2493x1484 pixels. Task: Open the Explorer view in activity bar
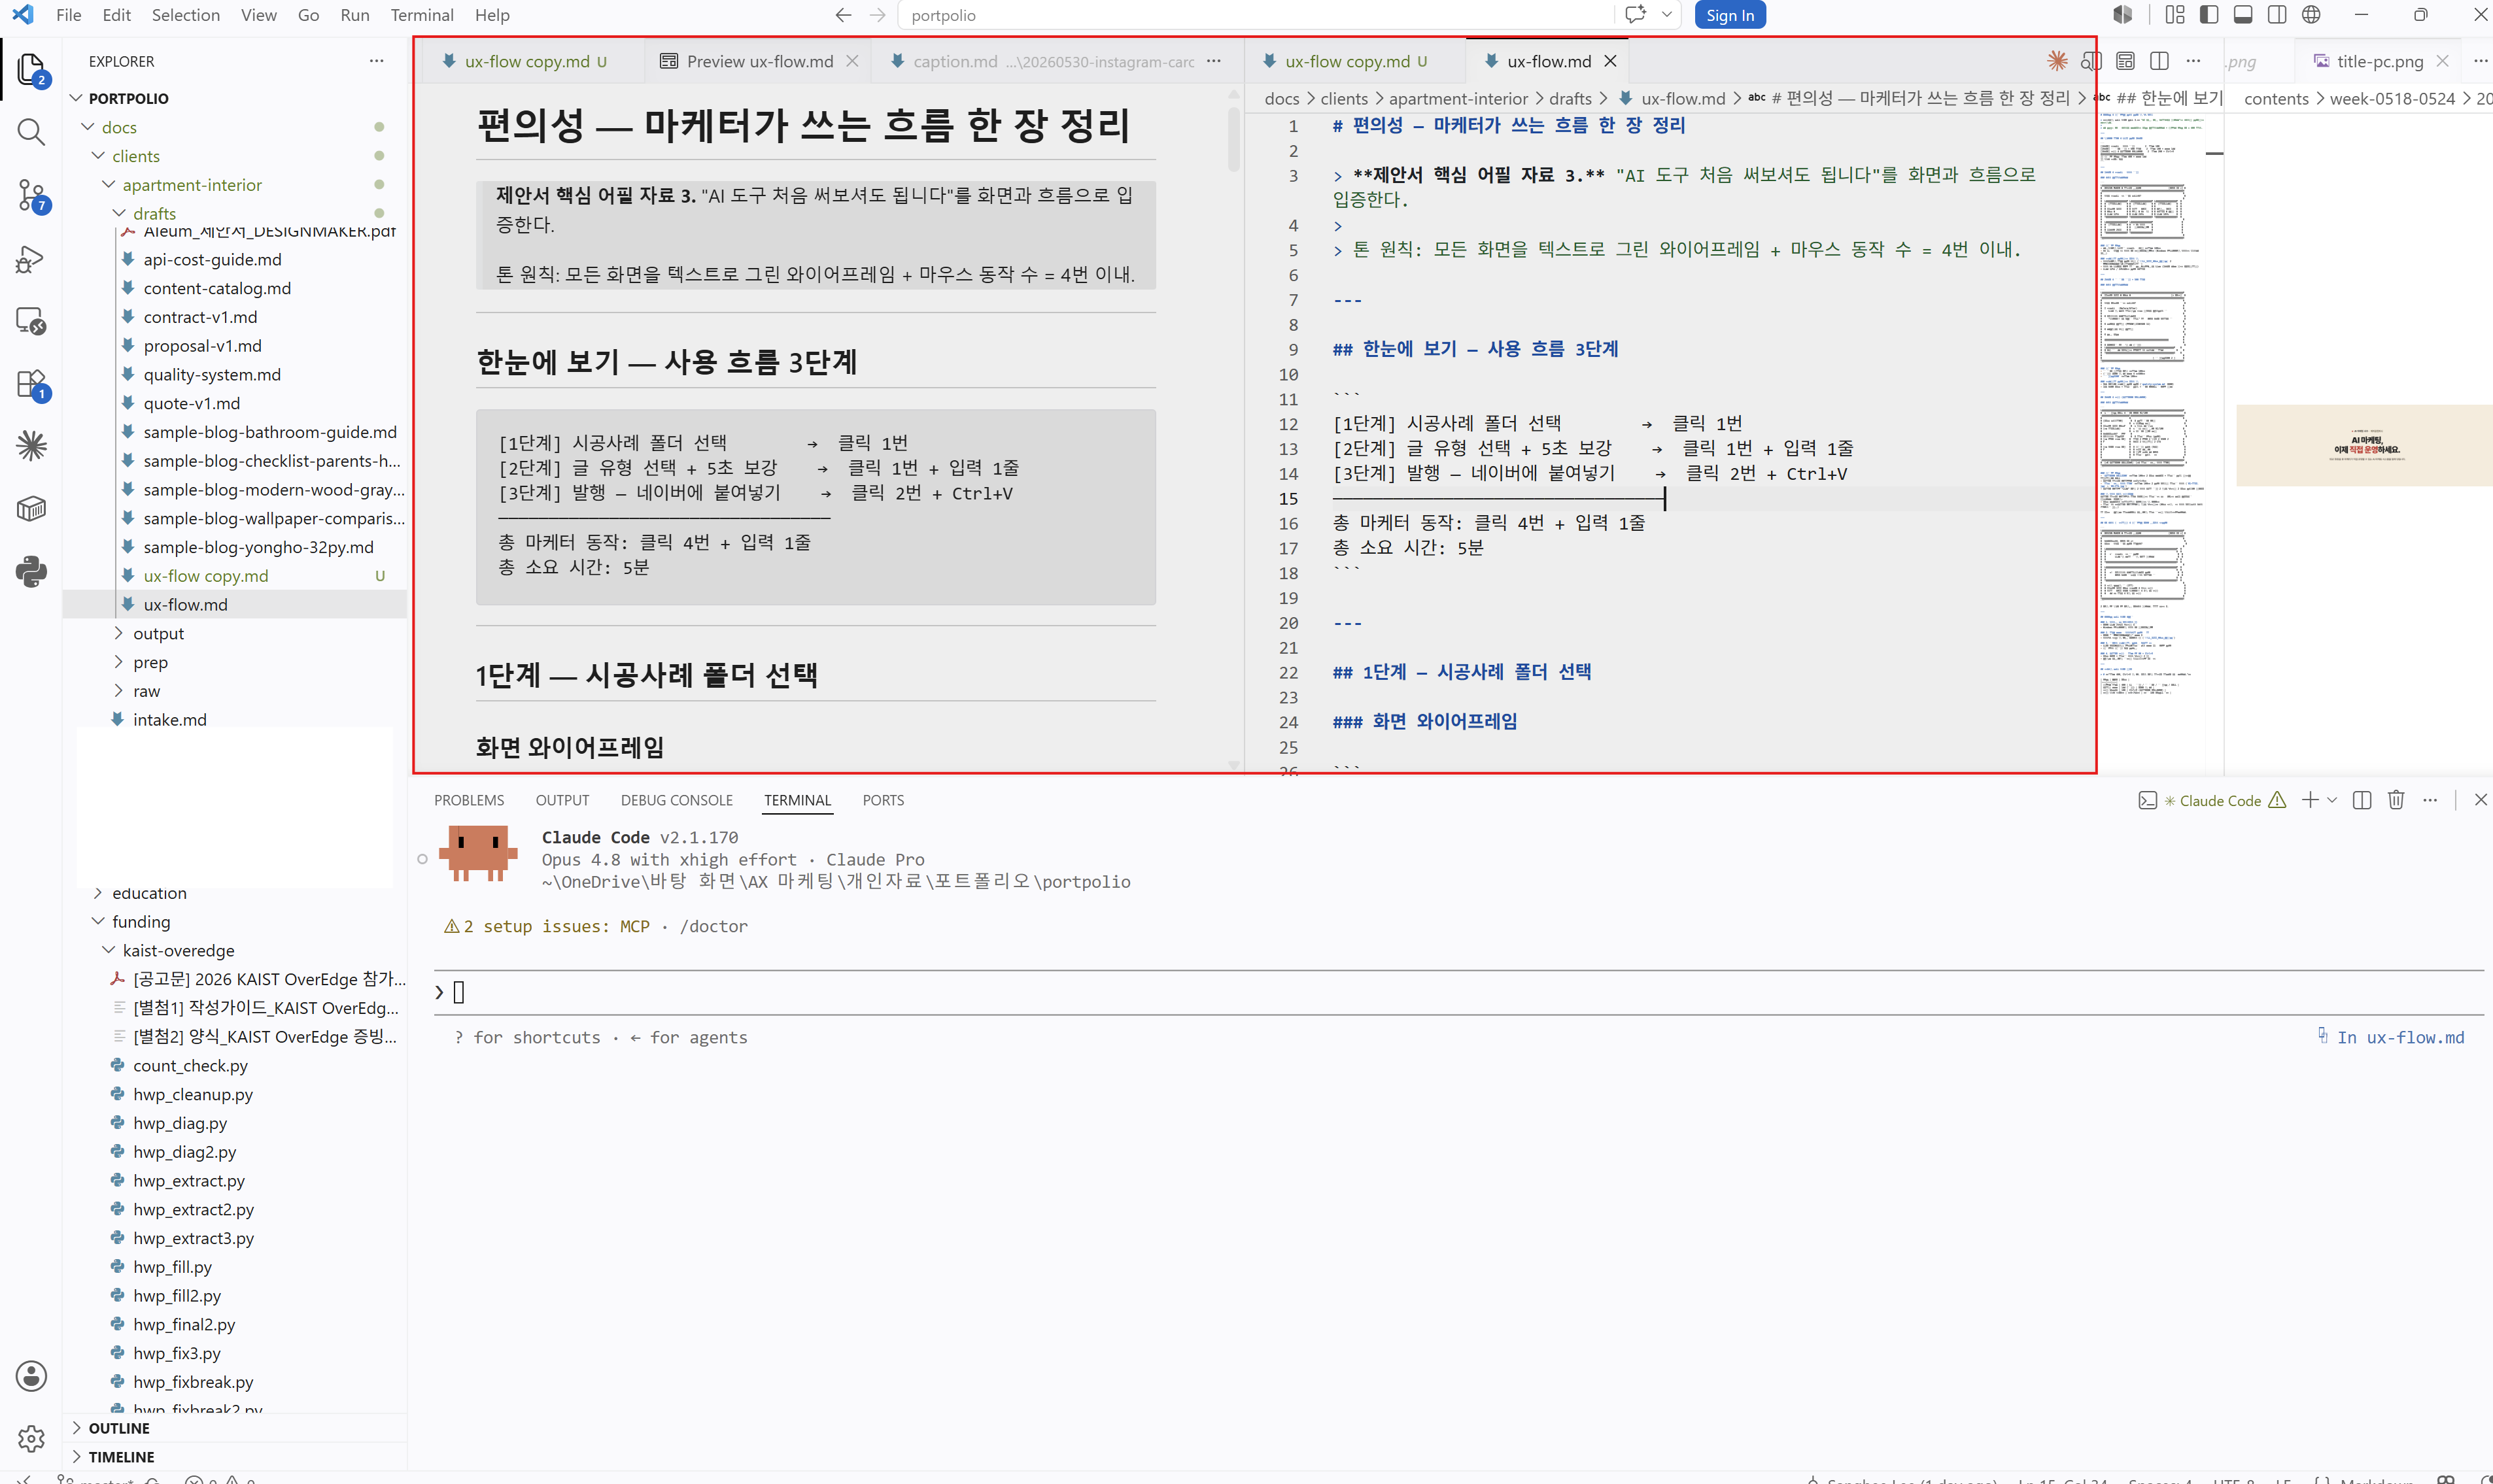(x=31, y=69)
